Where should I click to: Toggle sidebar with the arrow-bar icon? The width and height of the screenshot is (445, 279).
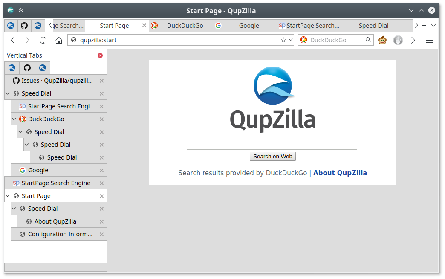(414, 40)
